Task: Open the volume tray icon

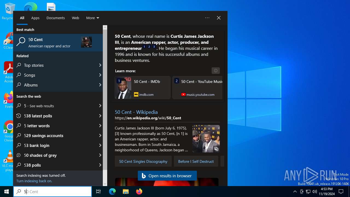Action: (315, 192)
